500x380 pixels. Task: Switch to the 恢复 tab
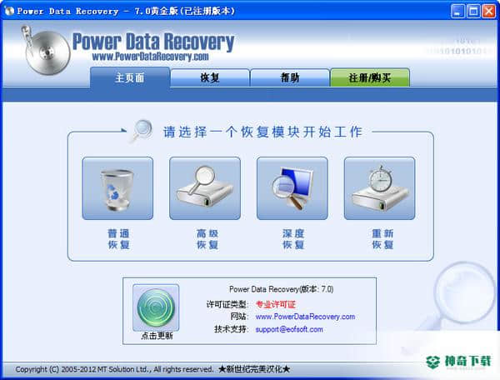point(210,77)
